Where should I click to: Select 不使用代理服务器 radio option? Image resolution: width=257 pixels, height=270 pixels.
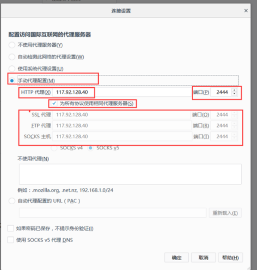[12, 45]
